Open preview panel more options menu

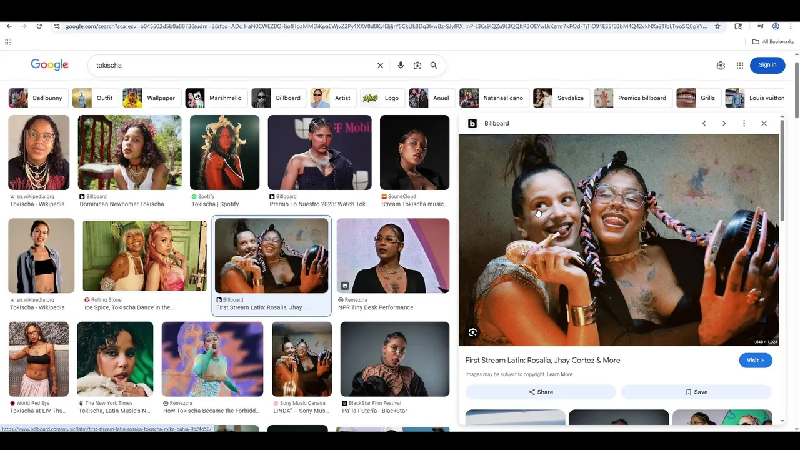[x=744, y=124]
